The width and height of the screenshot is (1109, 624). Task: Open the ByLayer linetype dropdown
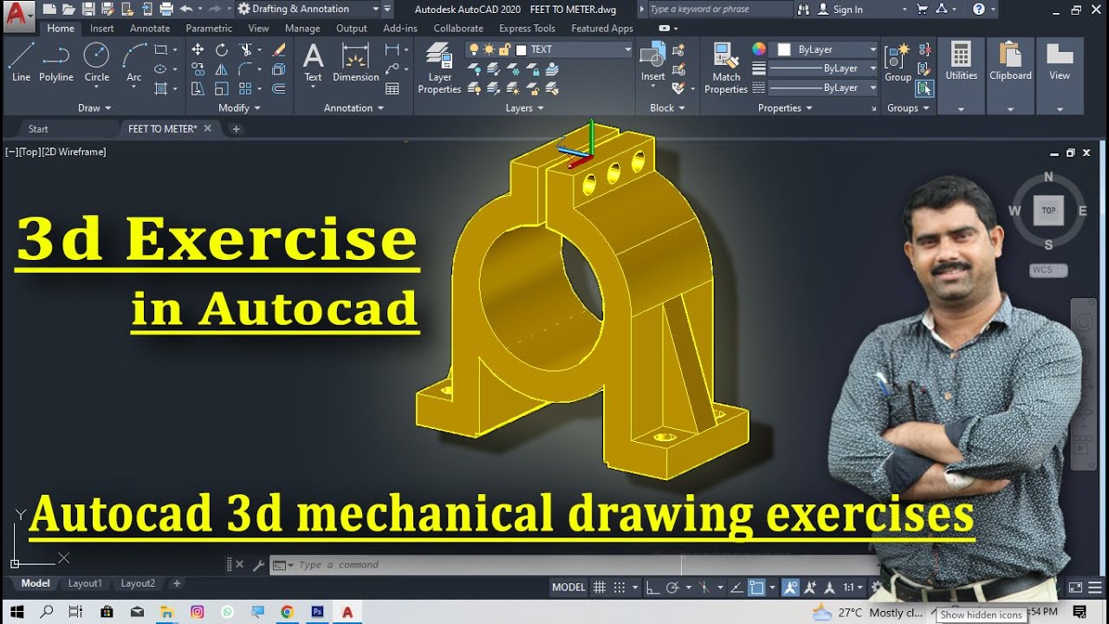tap(822, 88)
